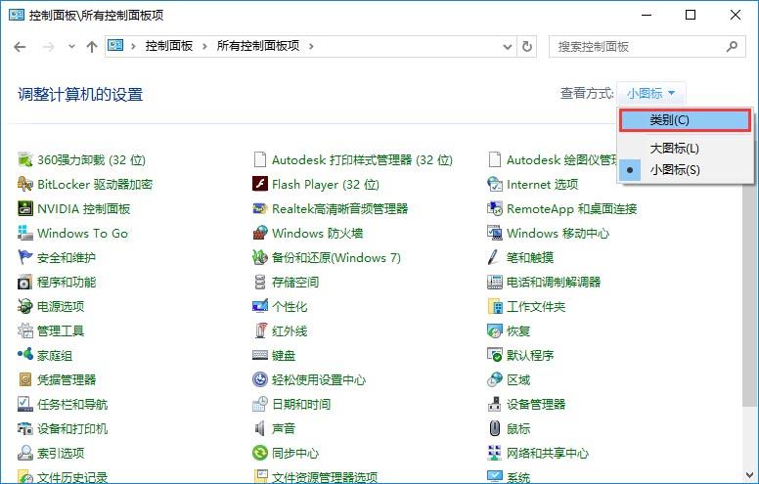Click the 设备和打印机 icon
759x484 pixels.
click(24, 428)
